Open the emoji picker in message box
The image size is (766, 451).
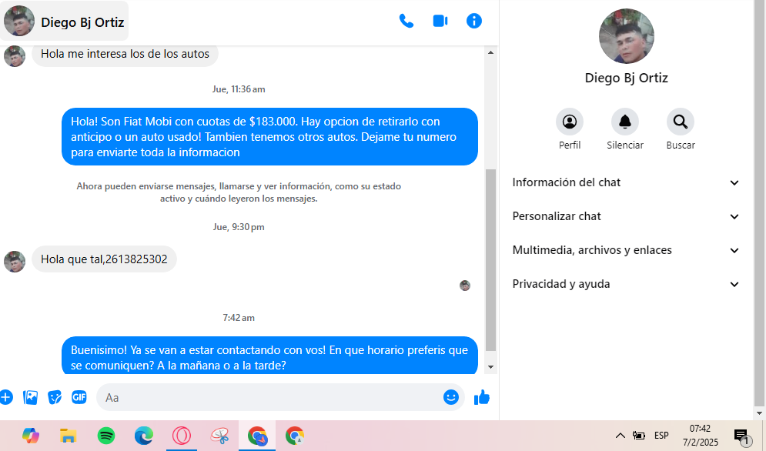(x=451, y=397)
